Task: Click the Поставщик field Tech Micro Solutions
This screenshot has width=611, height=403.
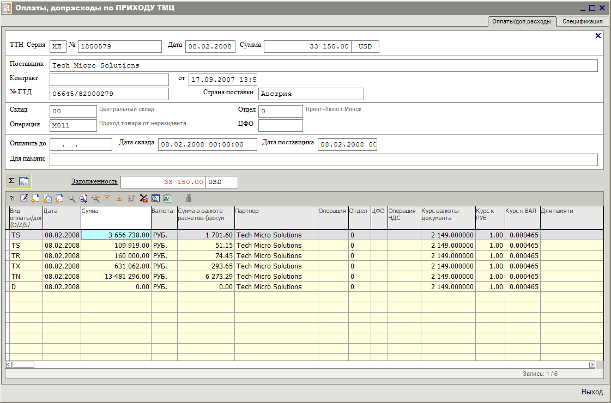Action: (x=323, y=65)
